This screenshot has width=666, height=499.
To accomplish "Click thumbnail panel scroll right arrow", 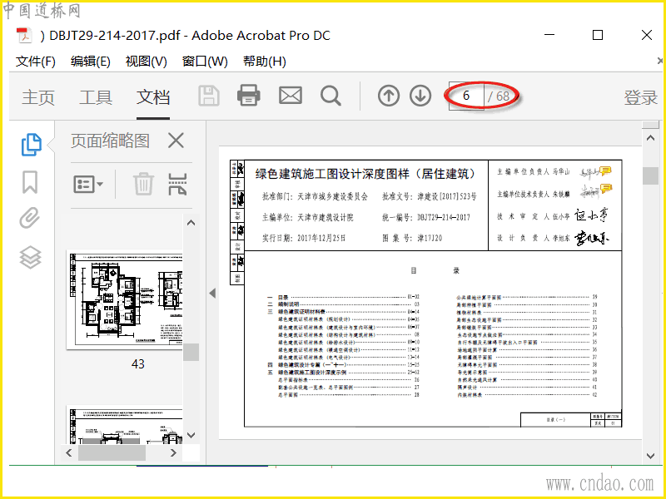I will click(173, 452).
